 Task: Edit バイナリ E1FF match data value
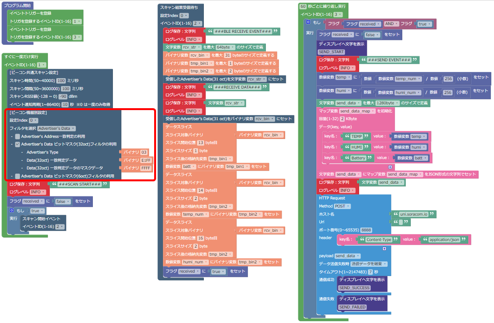[x=146, y=160]
